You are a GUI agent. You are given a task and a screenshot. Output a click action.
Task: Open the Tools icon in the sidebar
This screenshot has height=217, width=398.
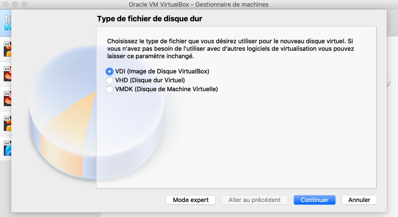click(x=7, y=23)
